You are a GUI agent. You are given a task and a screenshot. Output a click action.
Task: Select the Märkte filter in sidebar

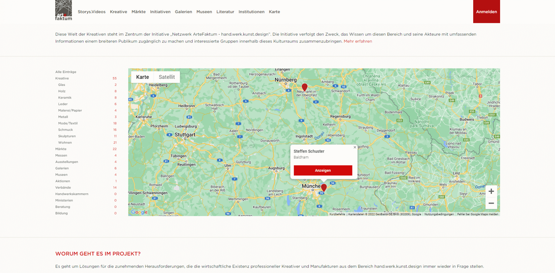point(61,149)
